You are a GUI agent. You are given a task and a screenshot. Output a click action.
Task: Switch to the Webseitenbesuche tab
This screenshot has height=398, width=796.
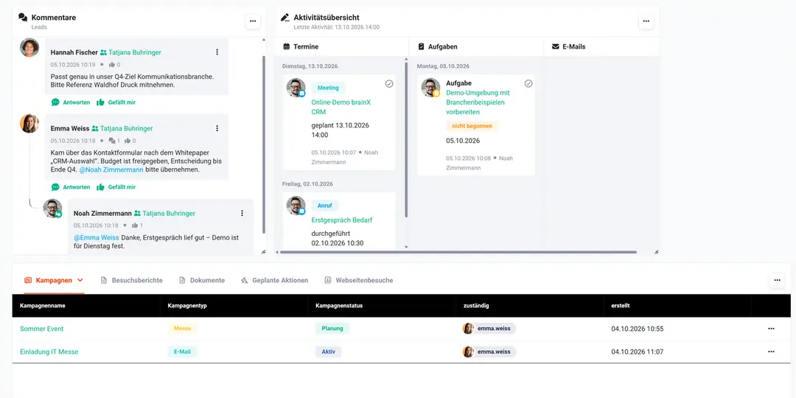(x=358, y=280)
